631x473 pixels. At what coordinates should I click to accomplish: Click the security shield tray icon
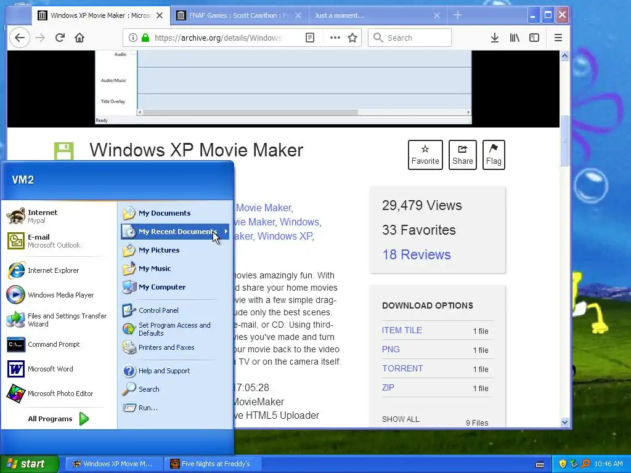pos(563,464)
